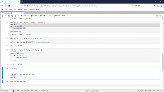Viewport: 164px width, 92px height.
Task: Copy the selected cells icon
Action: [12, 16]
